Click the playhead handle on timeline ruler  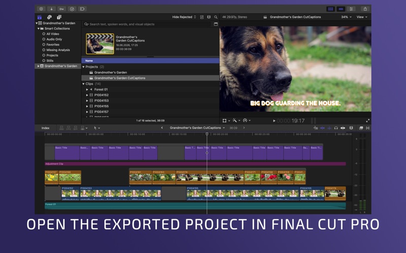tap(207, 134)
